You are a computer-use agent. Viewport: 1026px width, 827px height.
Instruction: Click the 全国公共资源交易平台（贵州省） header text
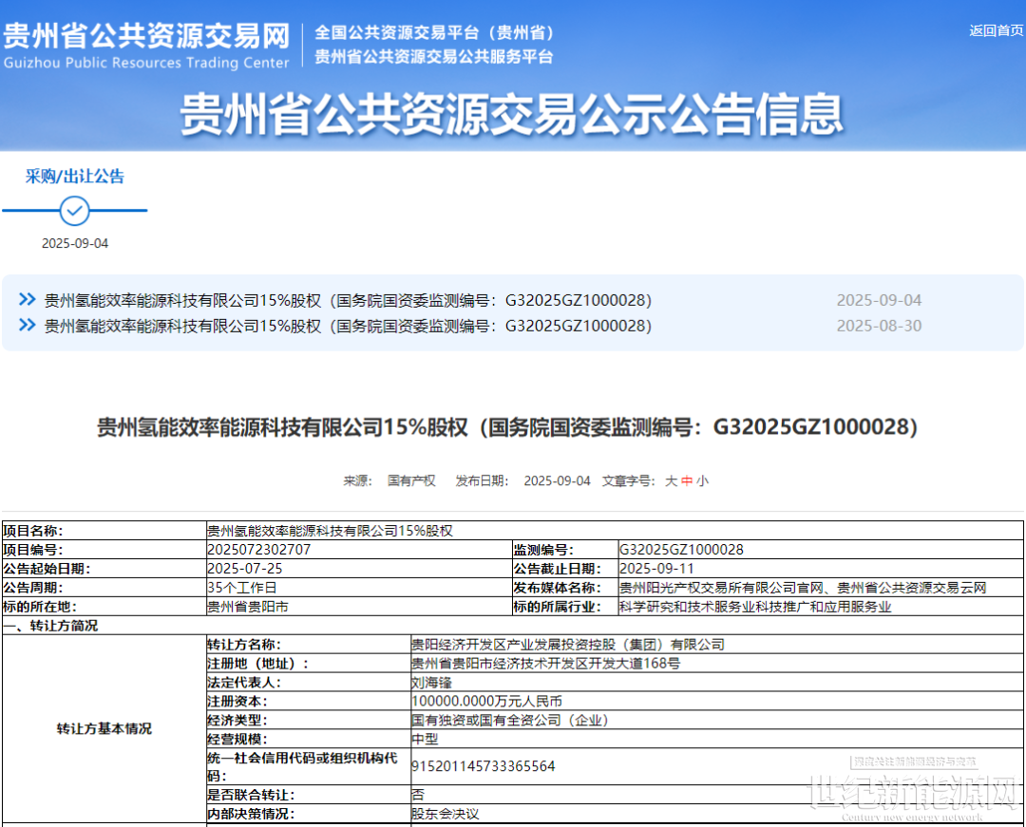pyautogui.click(x=434, y=33)
